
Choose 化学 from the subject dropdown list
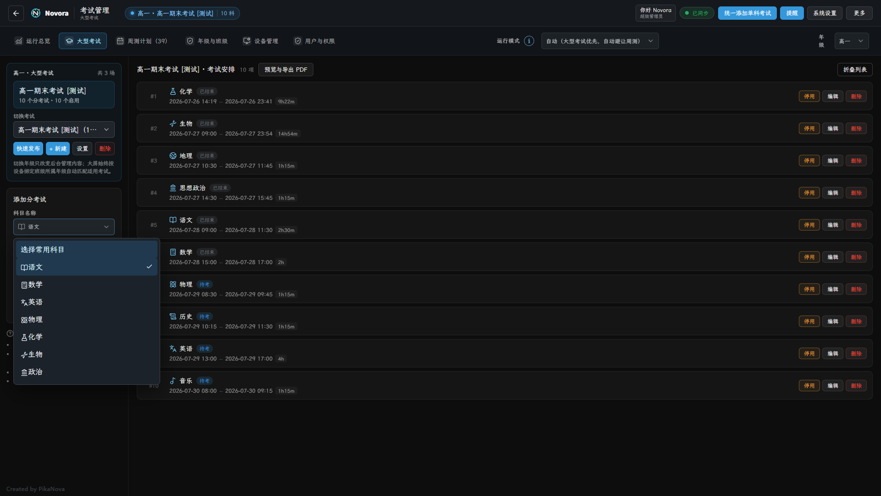coord(87,337)
